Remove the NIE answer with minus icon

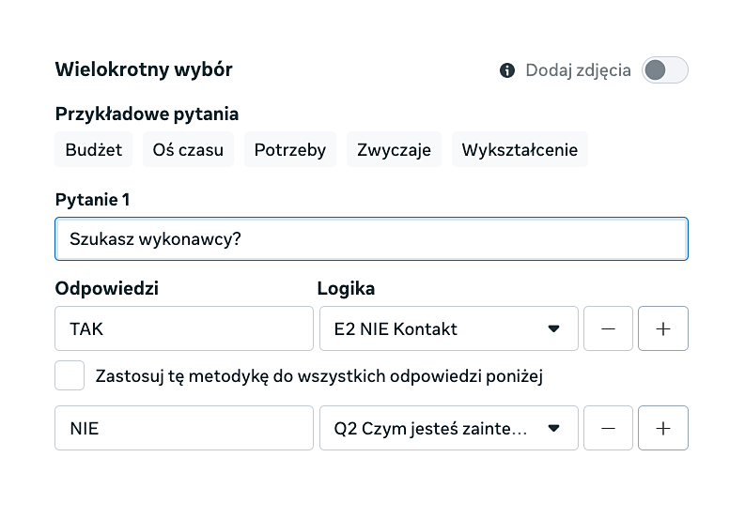[x=608, y=428]
